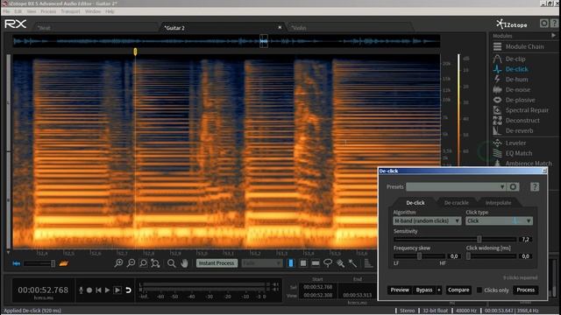This screenshot has width=561, height=315.
Task: Select the frequency selection tool
Action: point(316,263)
